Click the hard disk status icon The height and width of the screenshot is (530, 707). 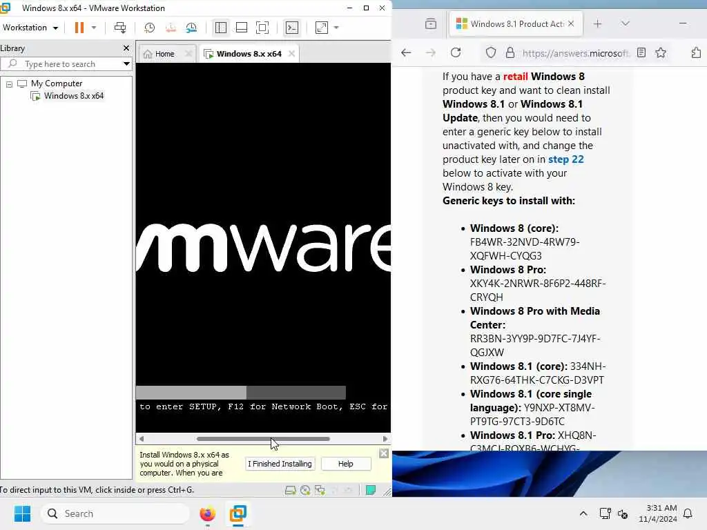click(x=291, y=491)
